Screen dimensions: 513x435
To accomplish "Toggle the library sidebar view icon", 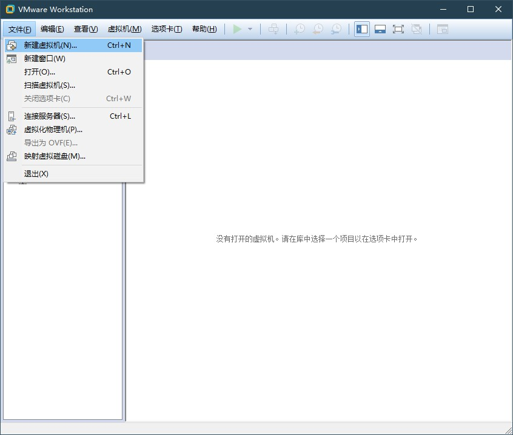I will [362, 29].
